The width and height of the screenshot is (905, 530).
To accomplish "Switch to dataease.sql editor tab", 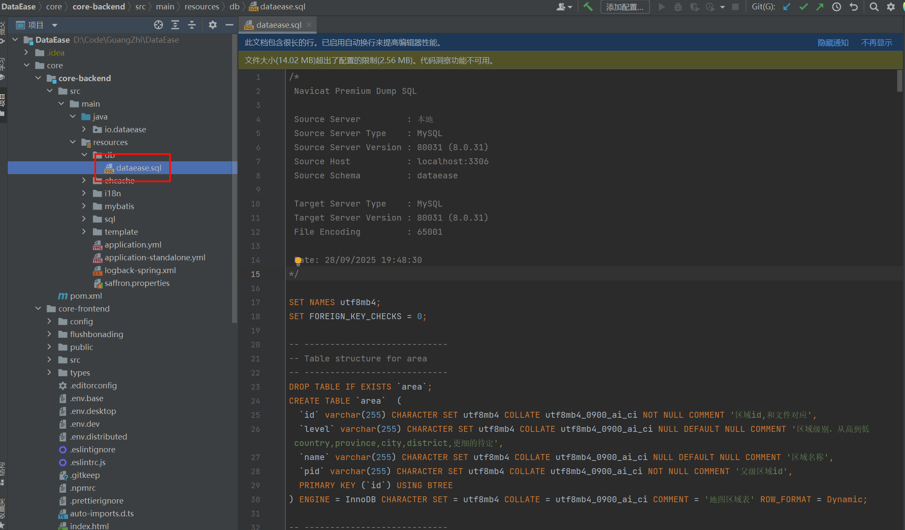I will click(x=278, y=25).
